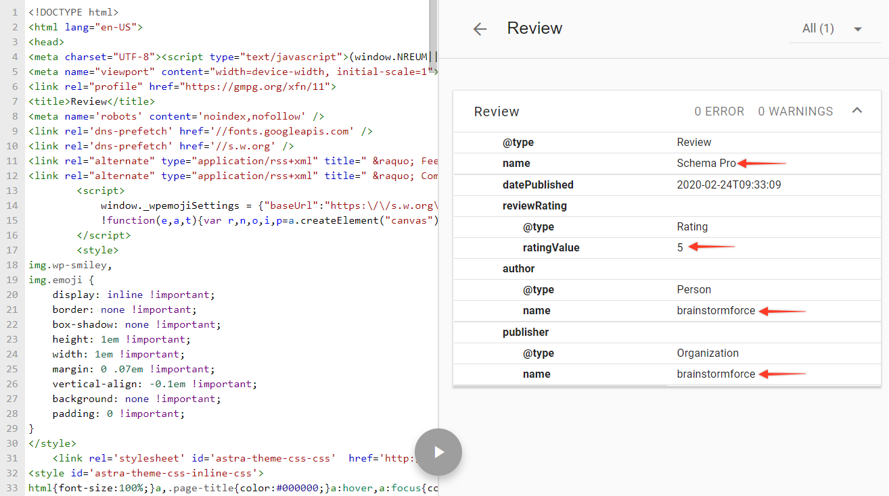Image resolution: width=889 pixels, height=496 pixels.
Task: Click the code line with img.emoji
Action: (61, 280)
